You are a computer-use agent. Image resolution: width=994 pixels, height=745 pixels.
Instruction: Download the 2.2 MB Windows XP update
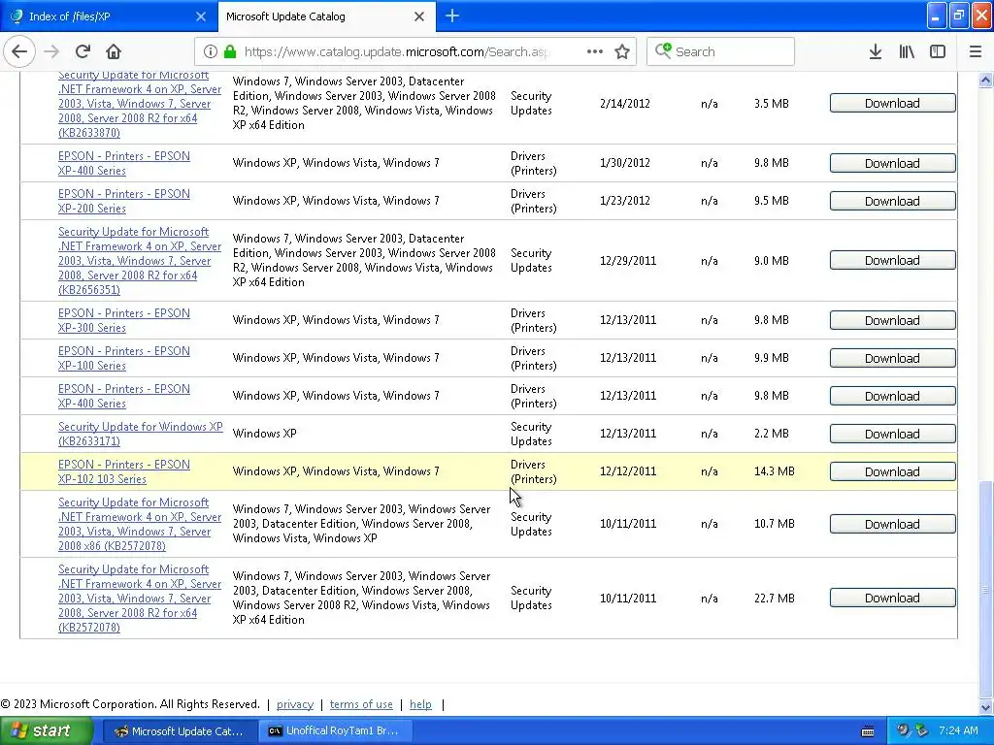892,434
